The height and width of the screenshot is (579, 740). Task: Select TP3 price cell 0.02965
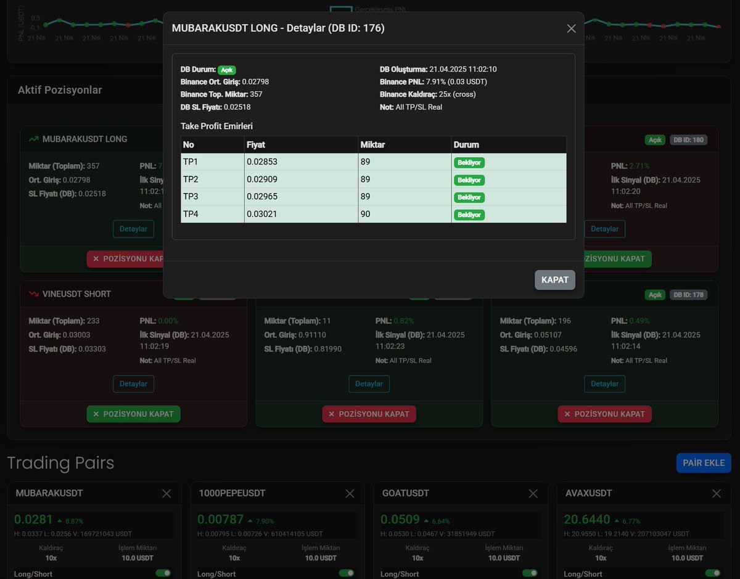[302, 197]
